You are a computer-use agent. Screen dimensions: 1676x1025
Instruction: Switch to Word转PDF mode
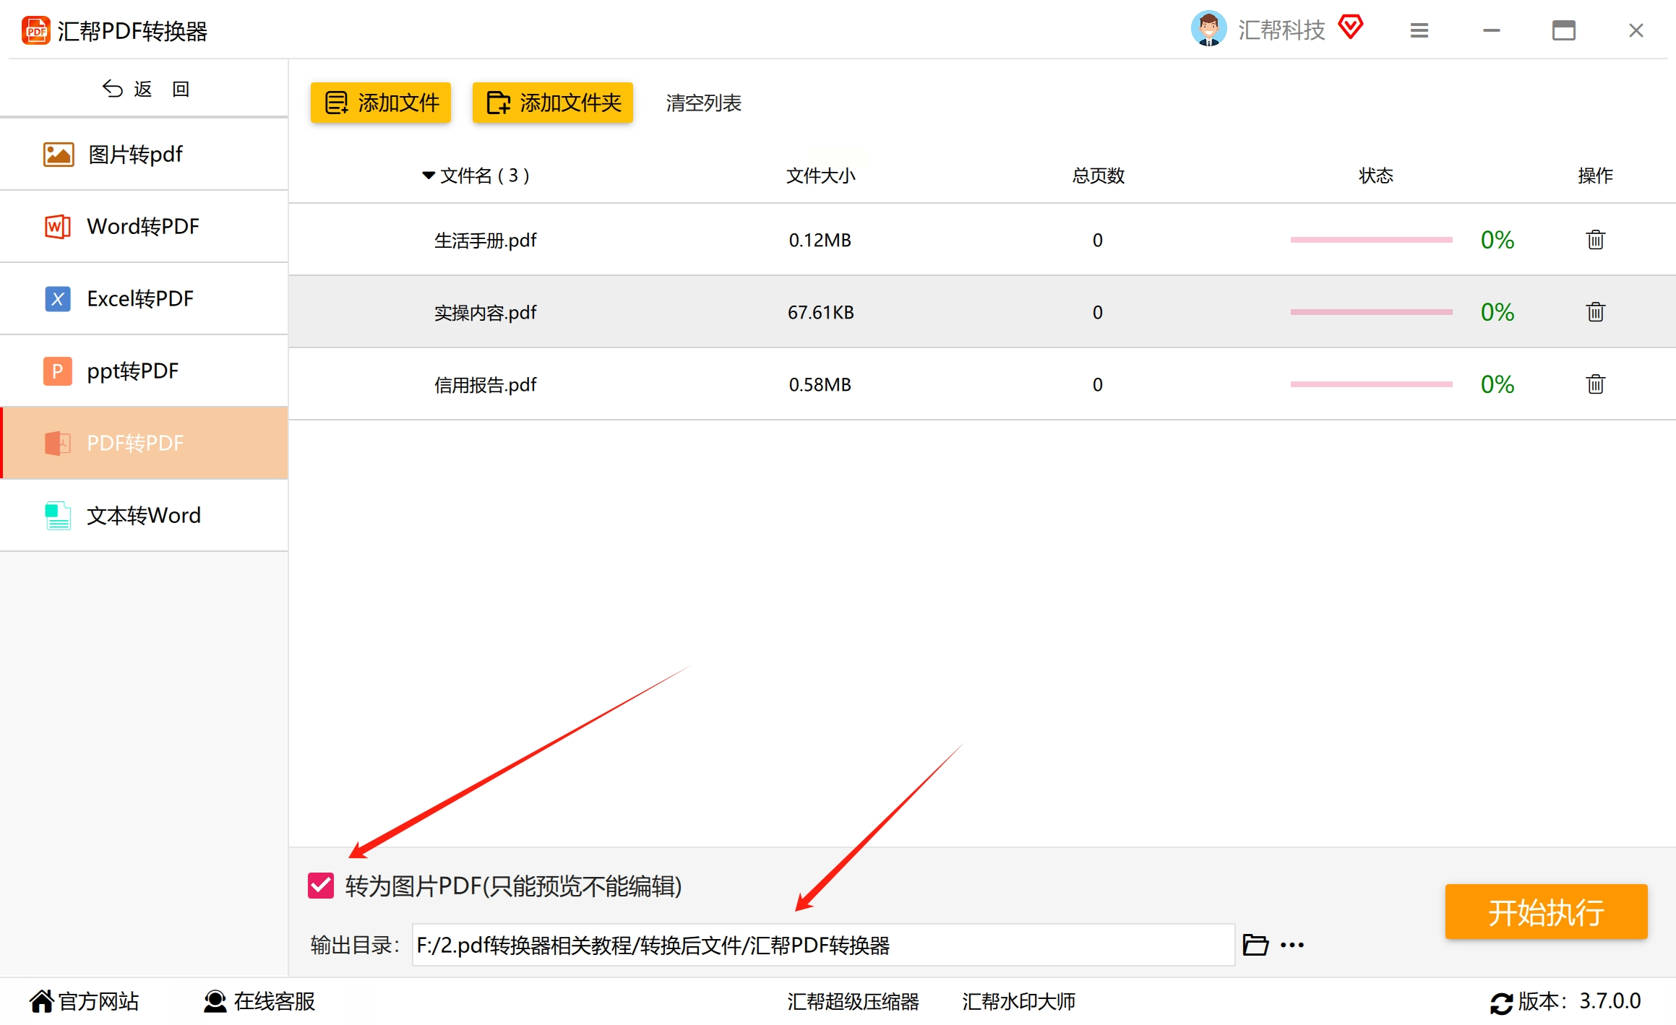click(145, 226)
